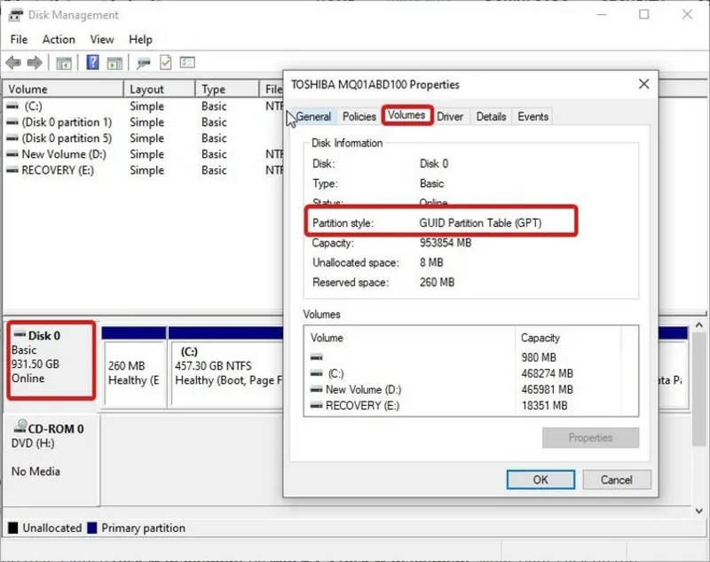Screen dimensions: 710x562
Task: Open the File menu
Action: click(19, 39)
